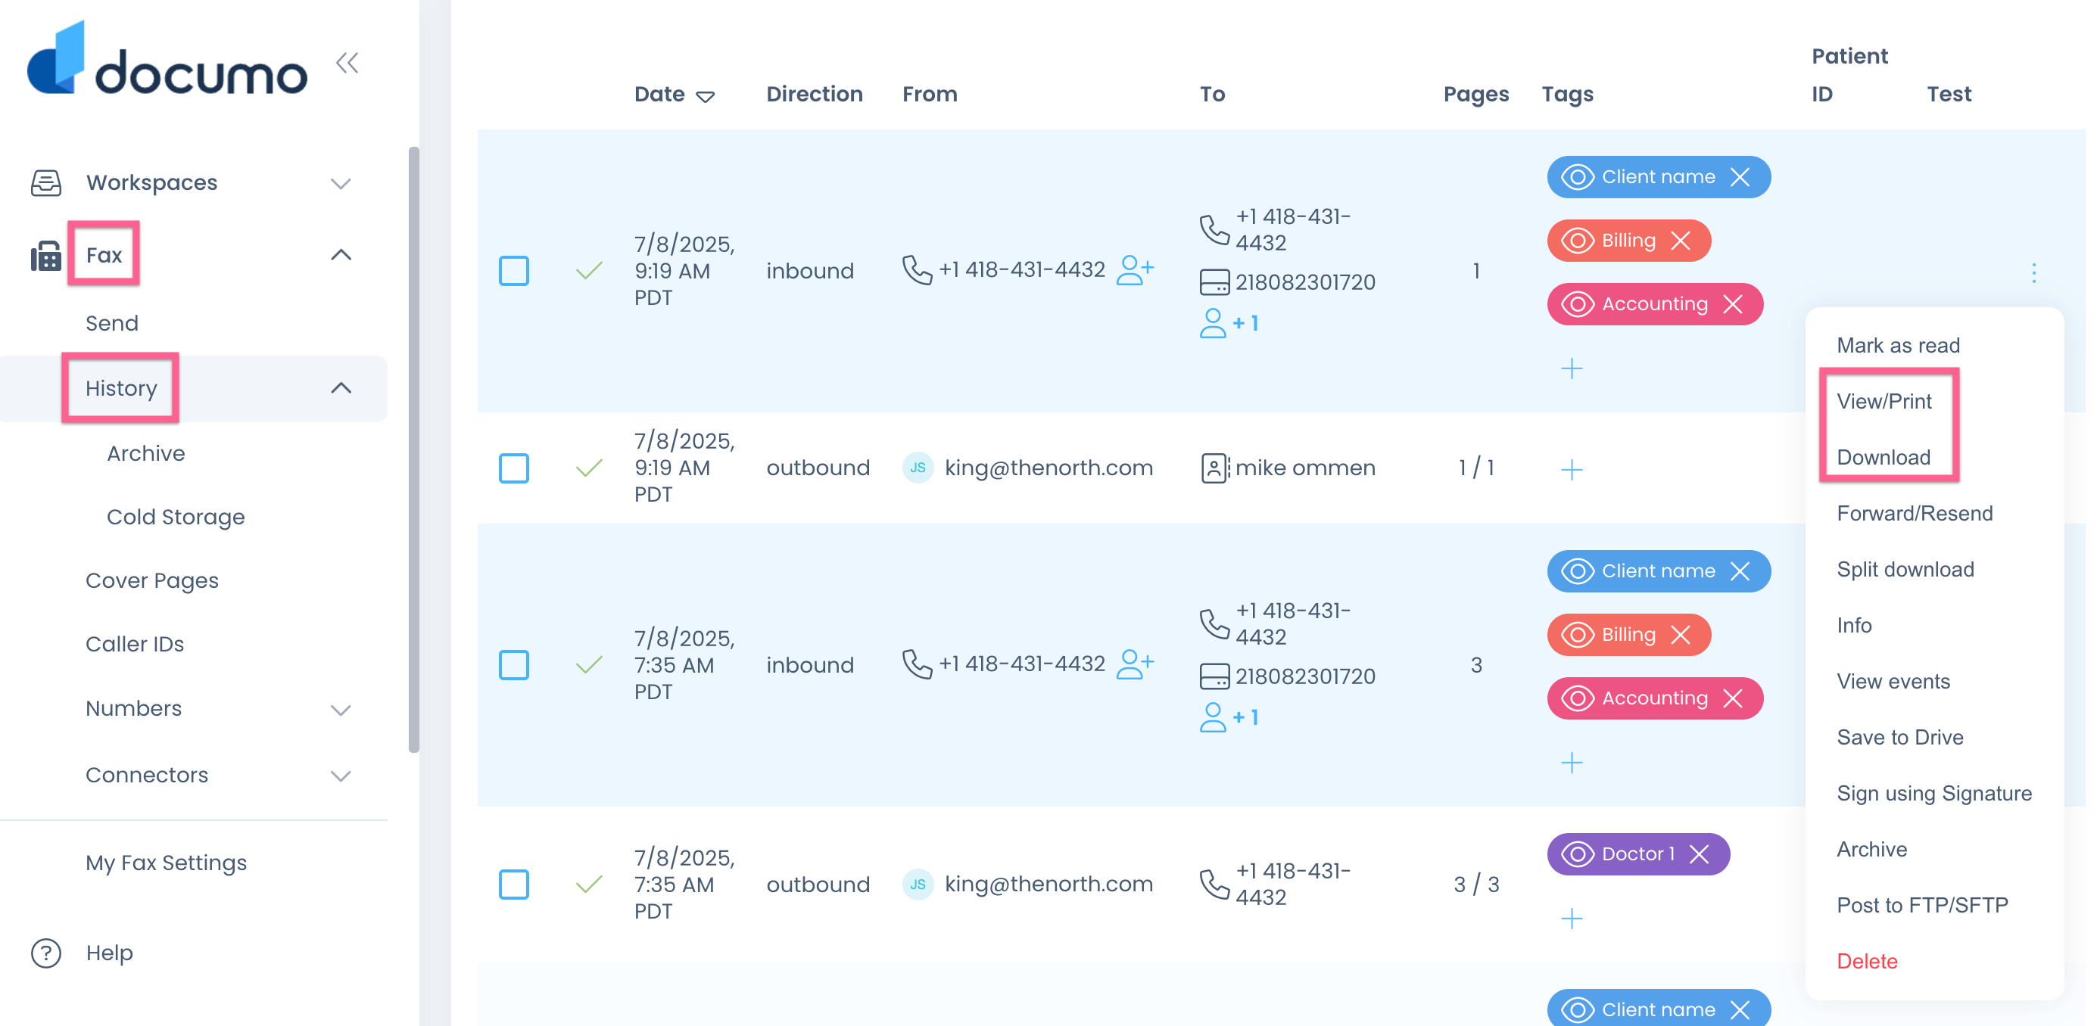Click the Help question mark icon
The image size is (2097, 1026).
pos(45,953)
